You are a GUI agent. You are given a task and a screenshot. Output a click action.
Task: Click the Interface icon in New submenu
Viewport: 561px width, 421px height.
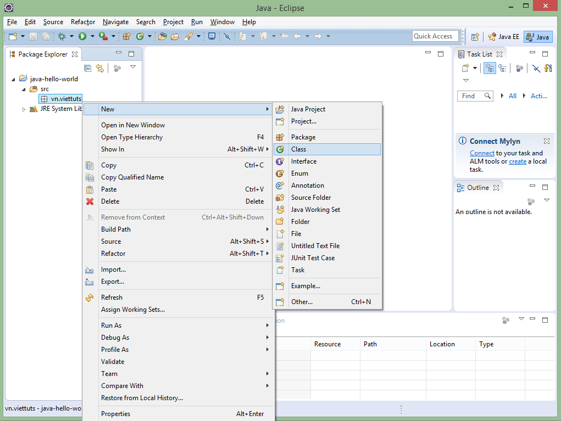(280, 161)
